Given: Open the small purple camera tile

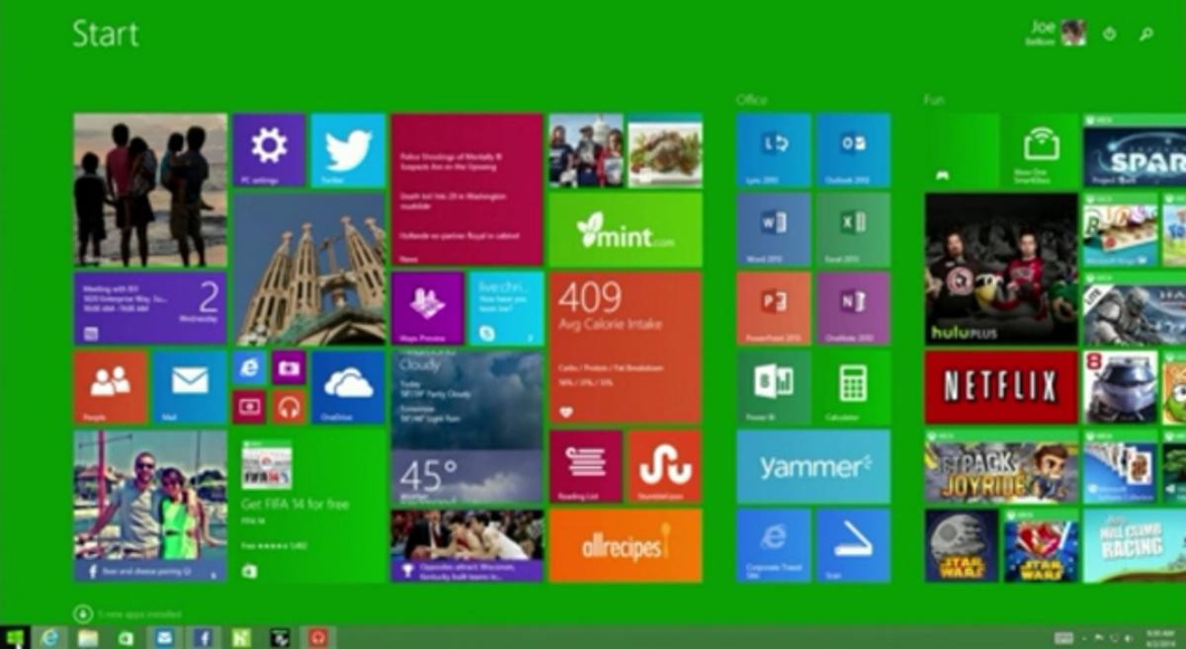Looking at the screenshot, I should click(x=289, y=367).
